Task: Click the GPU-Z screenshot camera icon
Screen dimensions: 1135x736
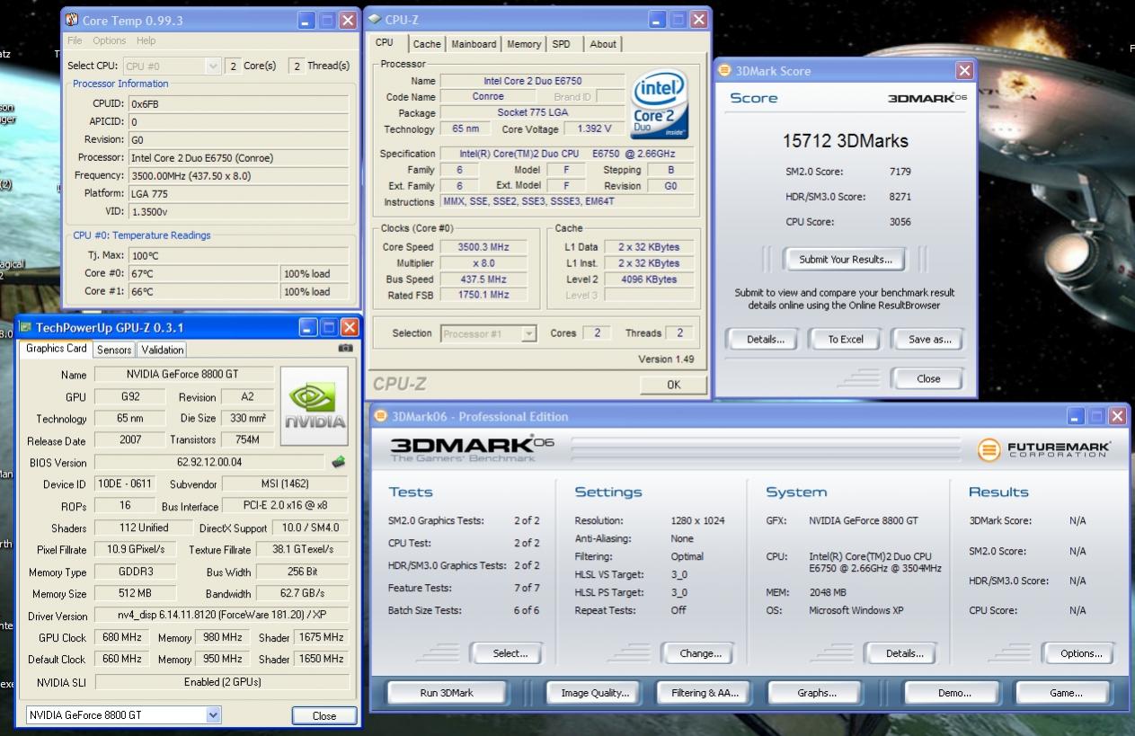Action: point(345,349)
